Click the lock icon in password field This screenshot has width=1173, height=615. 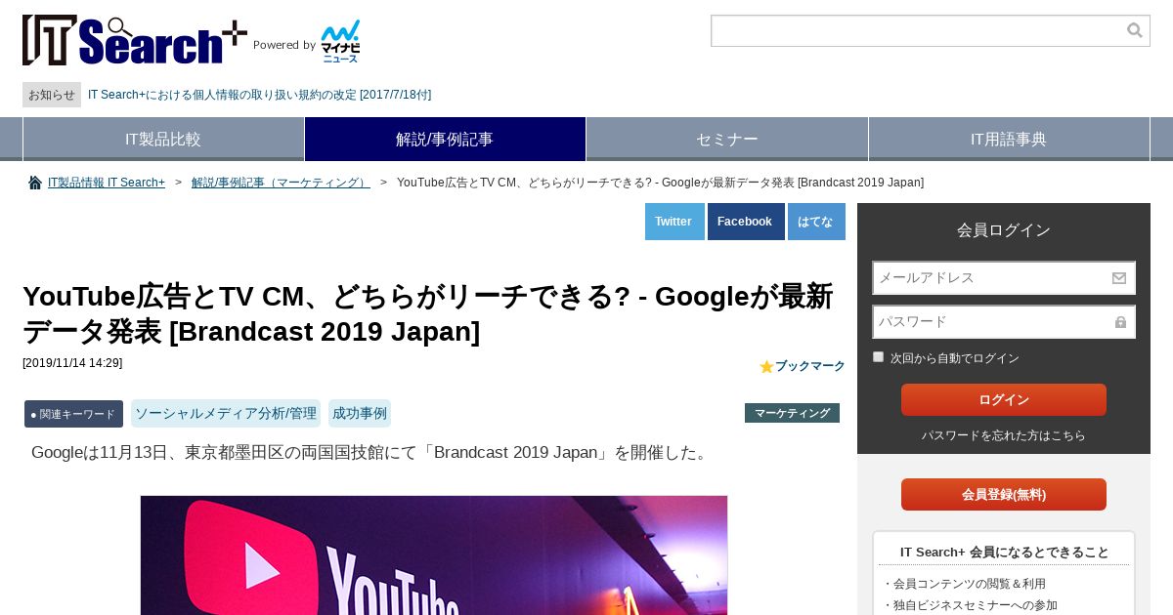pyautogui.click(x=1120, y=322)
